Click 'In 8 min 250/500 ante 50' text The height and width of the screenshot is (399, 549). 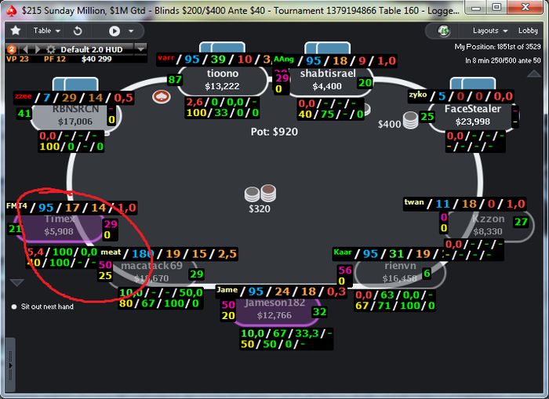[x=503, y=60]
